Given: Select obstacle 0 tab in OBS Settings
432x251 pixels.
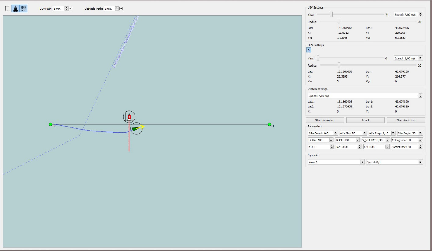Looking at the screenshot, I should (x=309, y=50).
